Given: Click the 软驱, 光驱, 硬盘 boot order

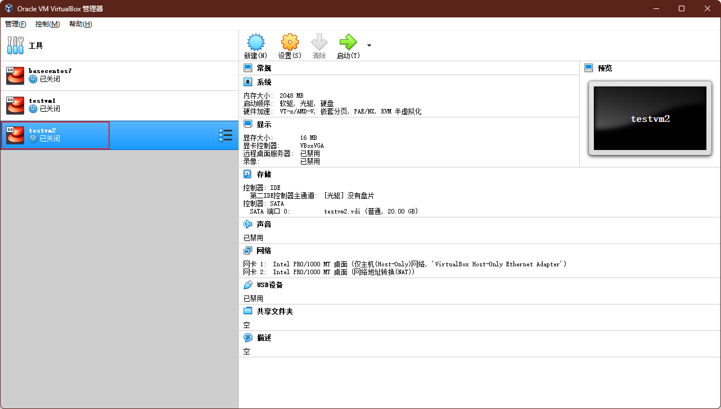Looking at the screenshot, I should tap(307, 103).
